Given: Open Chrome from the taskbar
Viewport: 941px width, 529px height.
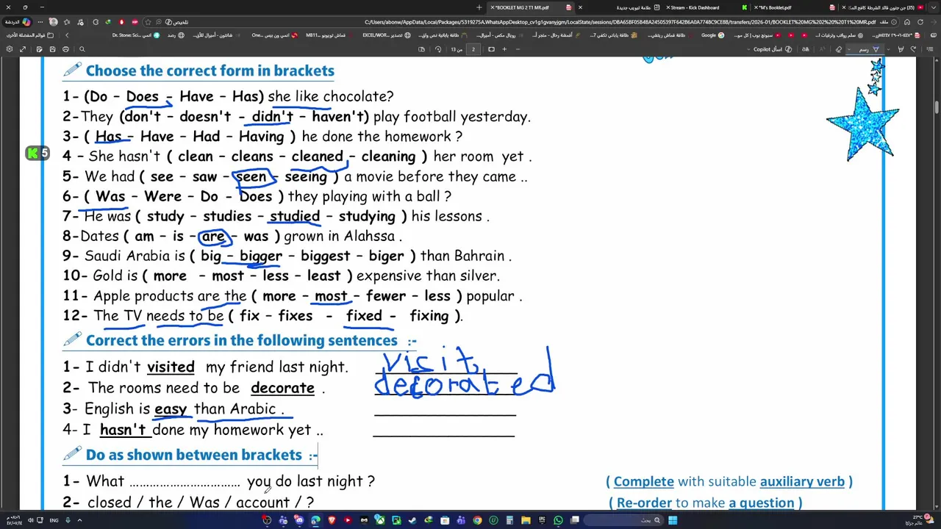Looking at the screenshot, I should coord(477,520).
